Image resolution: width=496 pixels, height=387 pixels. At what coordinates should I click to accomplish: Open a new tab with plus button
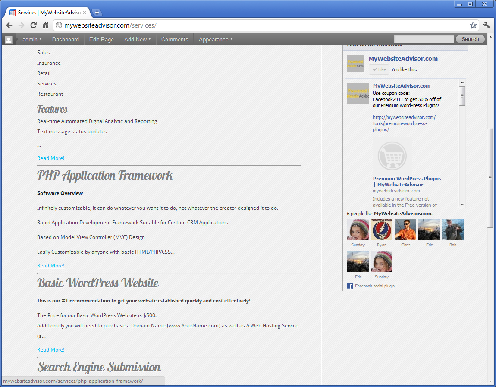pos(97,13)
